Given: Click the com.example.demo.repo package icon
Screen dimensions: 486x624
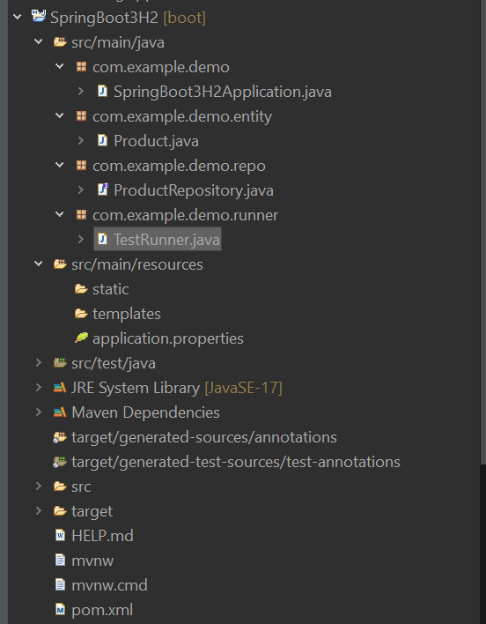Looking at the screenshot, I should [x=81, y=165].
